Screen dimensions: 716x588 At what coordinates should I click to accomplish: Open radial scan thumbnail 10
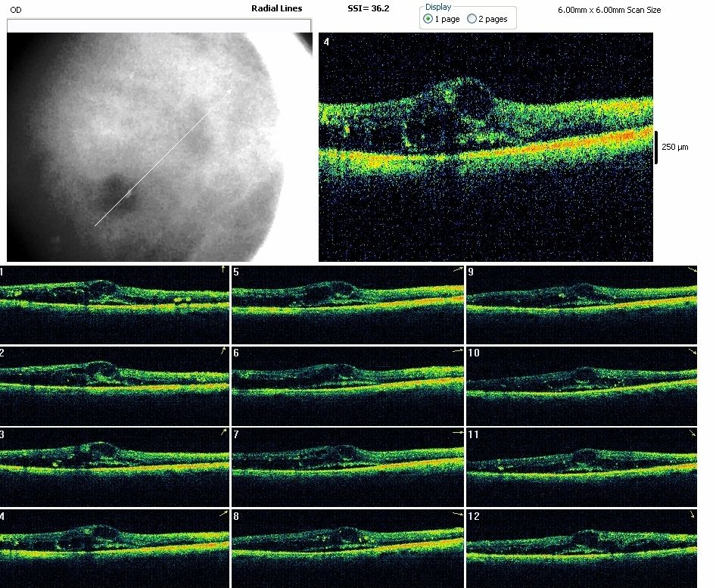pos(581,384)
